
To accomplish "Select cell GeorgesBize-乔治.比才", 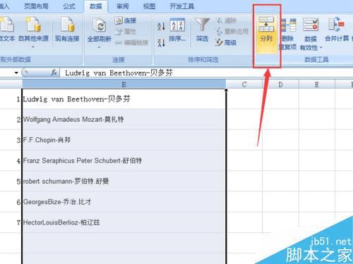I will pyautogui.click(x=124, y=202).
